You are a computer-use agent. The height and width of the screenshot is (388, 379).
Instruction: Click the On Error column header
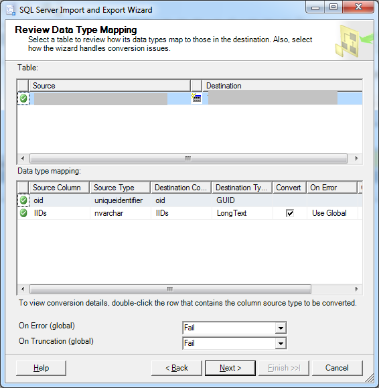[332, 188]
